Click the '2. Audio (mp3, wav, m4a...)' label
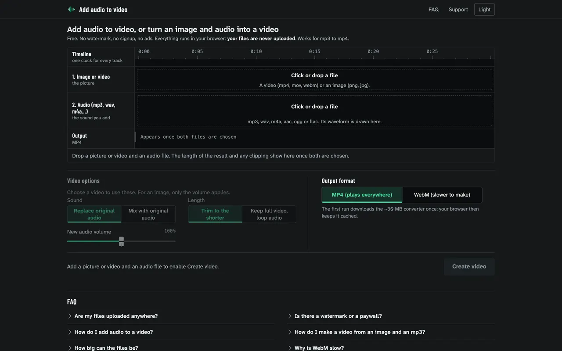Viewport: 562px width, 351px height. (x=94, y=108)
